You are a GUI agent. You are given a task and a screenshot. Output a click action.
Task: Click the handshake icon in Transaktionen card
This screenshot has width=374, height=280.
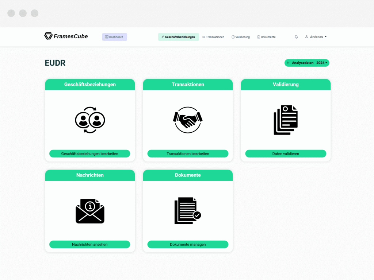188,120
